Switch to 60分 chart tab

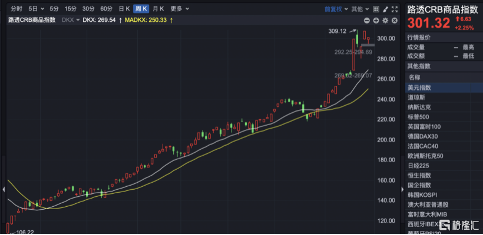point(107,9)
